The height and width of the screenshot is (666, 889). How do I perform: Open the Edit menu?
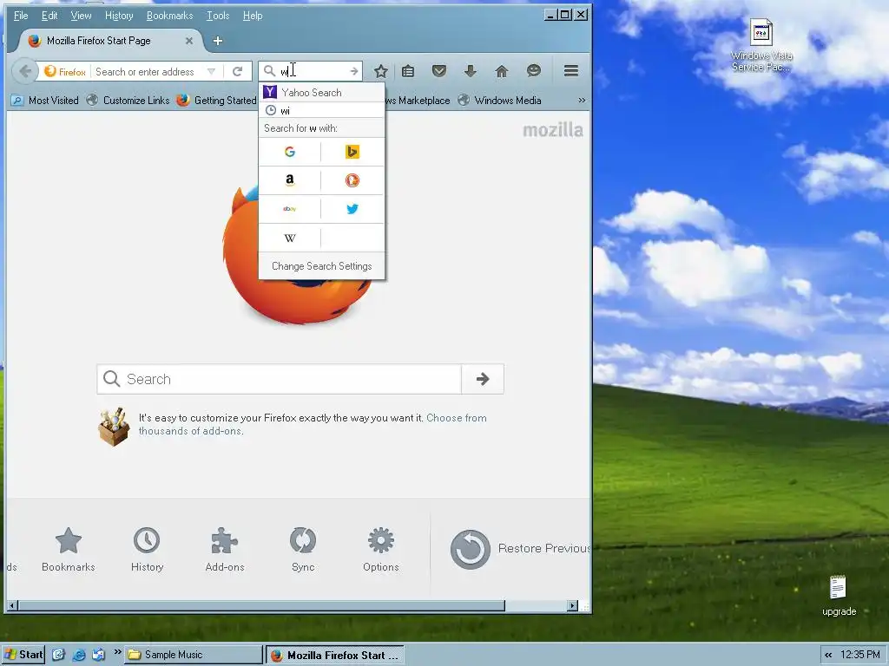tap(49, 16)
